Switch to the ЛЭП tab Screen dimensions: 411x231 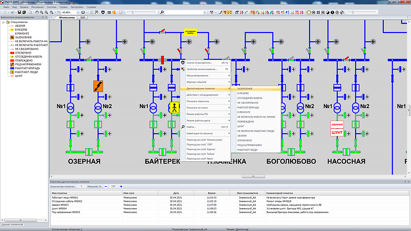[x=84, y=18]
